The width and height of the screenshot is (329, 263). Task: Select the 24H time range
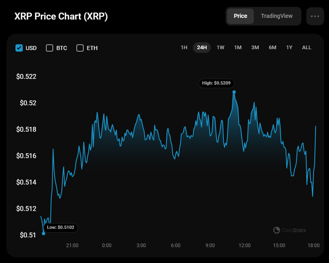click(202, 48)
